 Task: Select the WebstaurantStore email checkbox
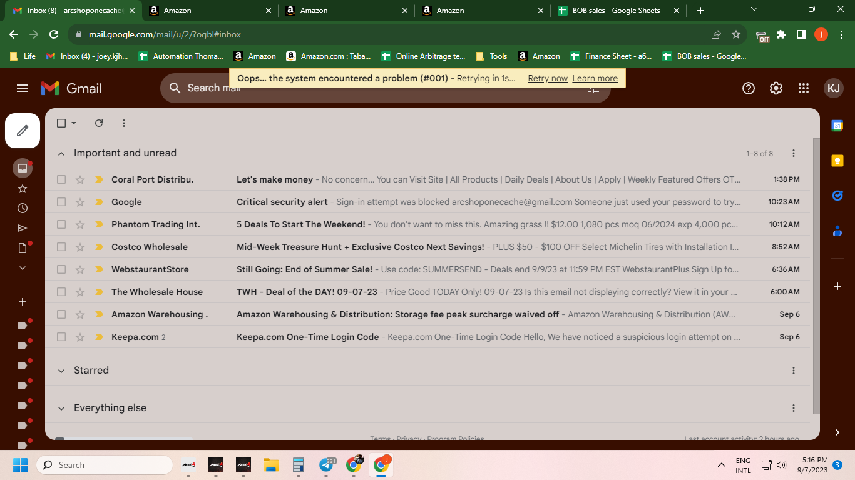[61, 269]
